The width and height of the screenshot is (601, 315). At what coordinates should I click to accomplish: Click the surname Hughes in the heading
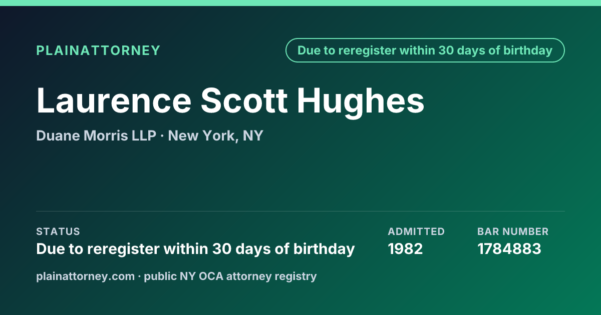click(x=361, y=101)
